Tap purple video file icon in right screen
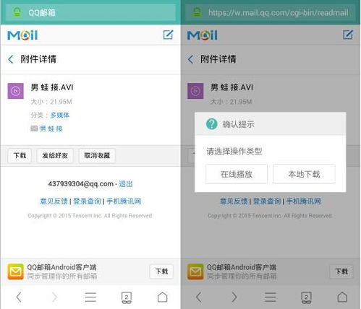Image resolution: width=361 pixels, height=309 pixels. [x=195, y=91]
